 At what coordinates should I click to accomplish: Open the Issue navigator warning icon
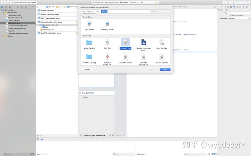(x=18, y=7)
